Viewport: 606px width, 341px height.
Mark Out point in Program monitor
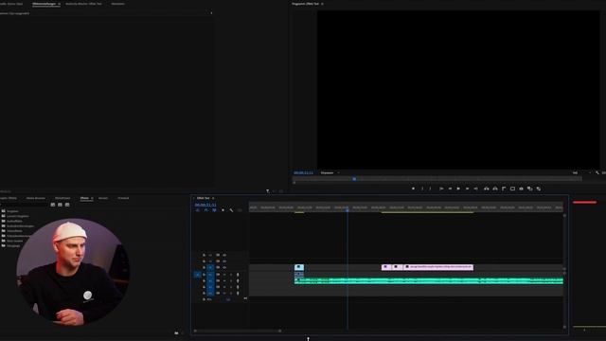(430, 188)
